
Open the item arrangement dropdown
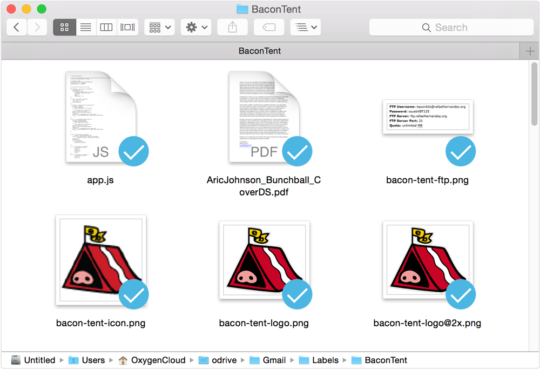tap(160, 27)
